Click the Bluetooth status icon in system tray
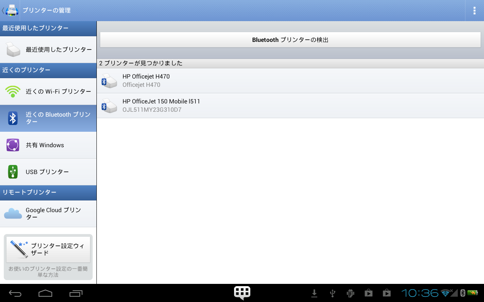This screenshot has width=484, height=302. (x=462, y=293)
